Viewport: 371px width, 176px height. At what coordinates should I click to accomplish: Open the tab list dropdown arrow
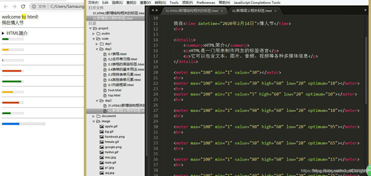pyautogui.click(x=365, y=10)
